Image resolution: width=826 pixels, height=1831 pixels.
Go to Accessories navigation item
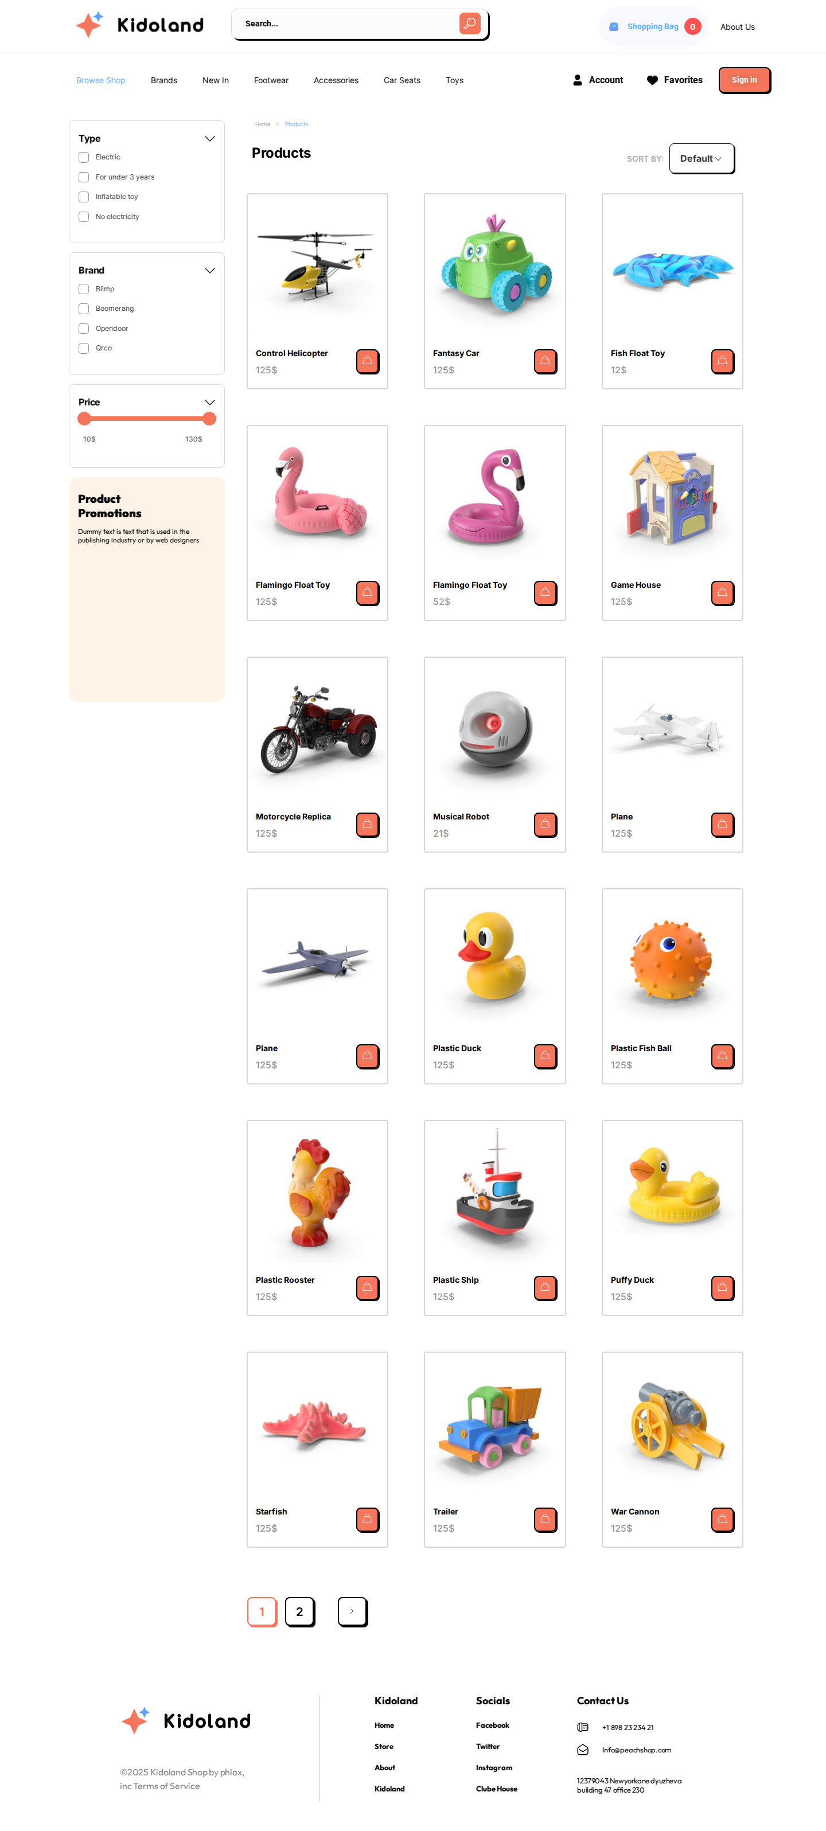[336, 80]
